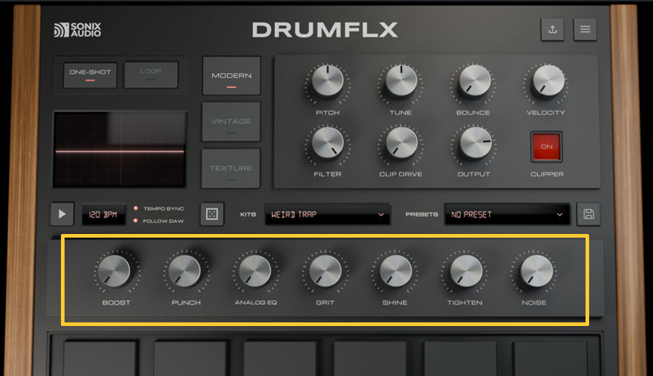This screenshot has width=653, height=376.
Task: Click the Punch knob
Action: [x=184, y=271]
